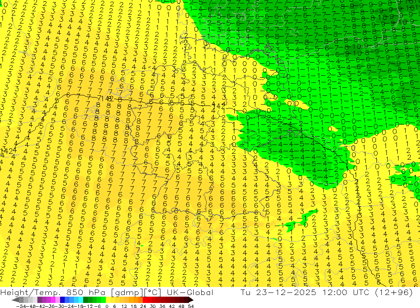Click the '54' legend scale value at far right
The height and width of the screenshot is (308, 420).
tap(191, 306)
